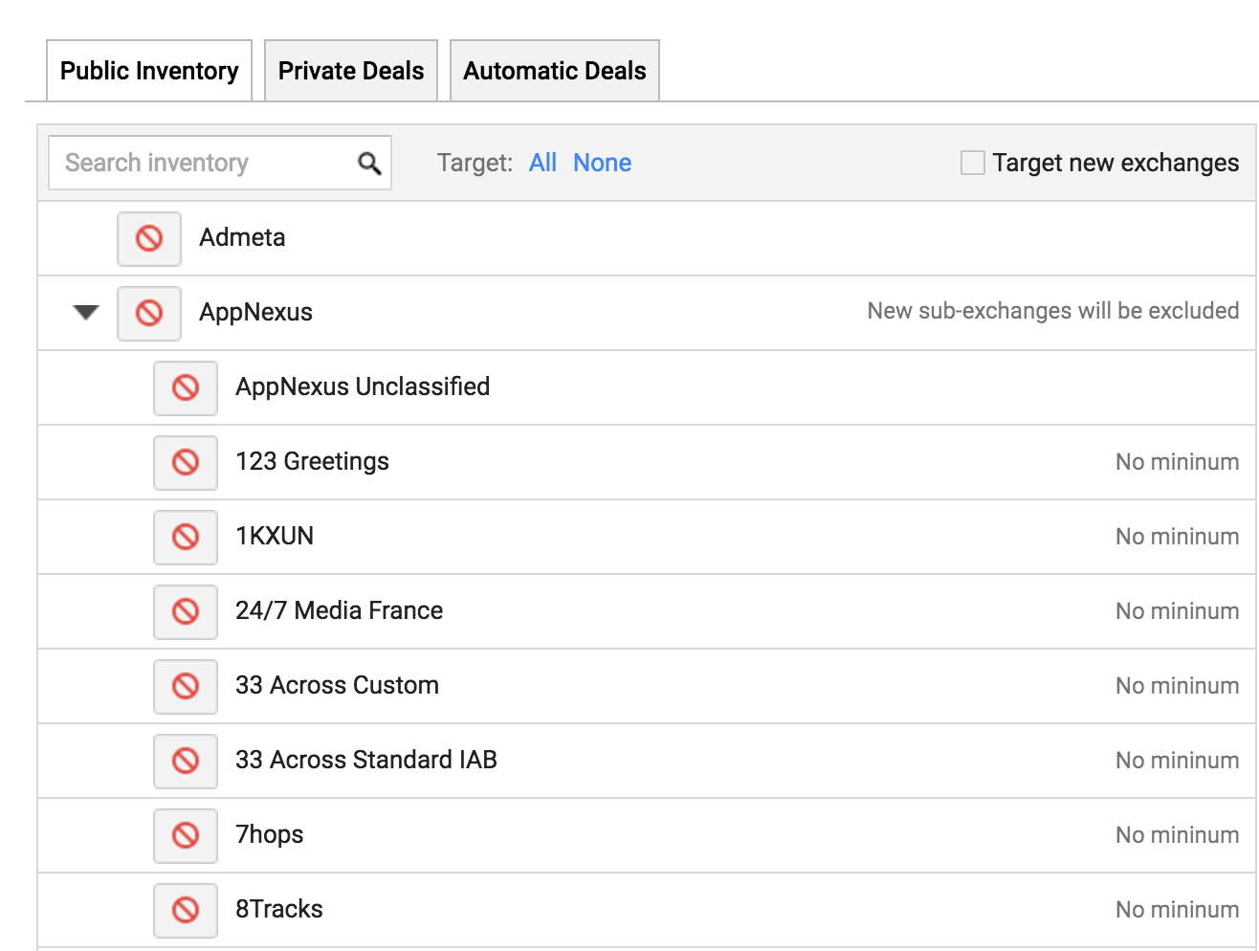Click the 33 Across Standard IAB label
Screen dimensions: 1259x951
pyautogui.click(x=366, y=760)
